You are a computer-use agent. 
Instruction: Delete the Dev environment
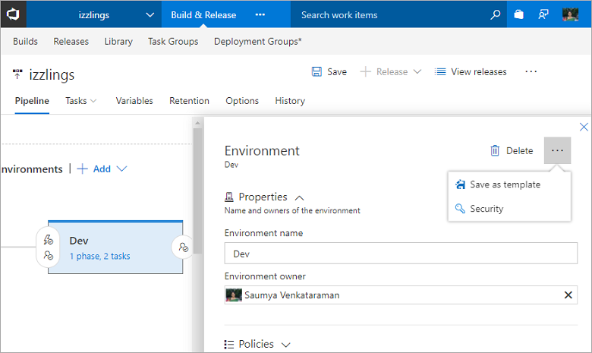click(512, 150)
